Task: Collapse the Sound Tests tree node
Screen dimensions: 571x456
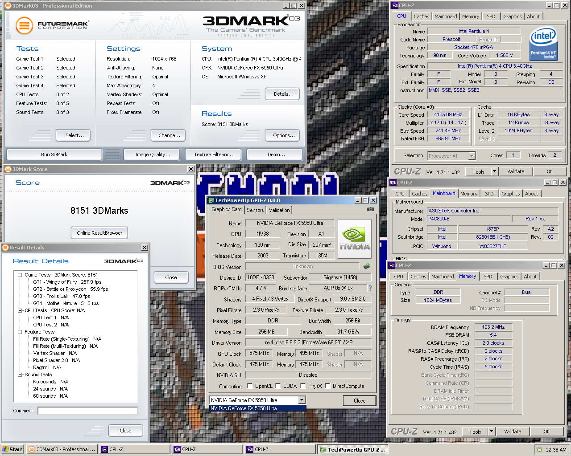Action: [x=20, y=375]
